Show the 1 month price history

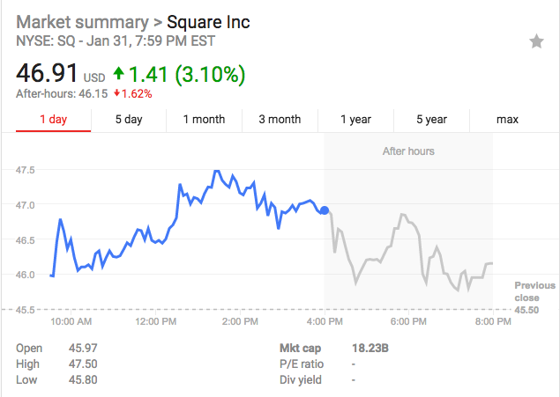pyautogui.click(x=204, y=120)
